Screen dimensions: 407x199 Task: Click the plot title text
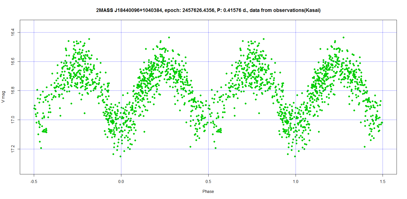point(208,10)
